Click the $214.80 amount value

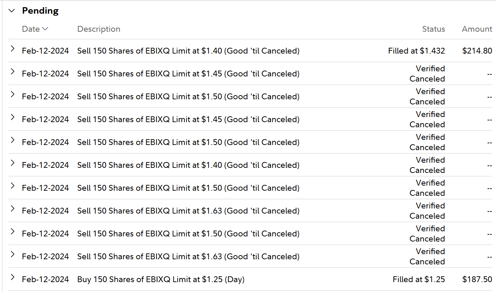click(477, 51)
